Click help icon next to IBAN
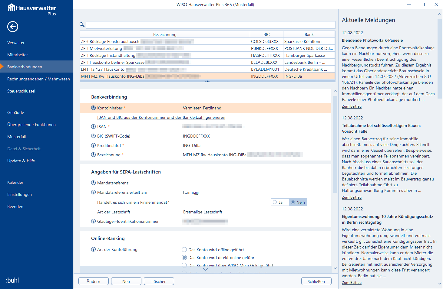 pos(93,127)
